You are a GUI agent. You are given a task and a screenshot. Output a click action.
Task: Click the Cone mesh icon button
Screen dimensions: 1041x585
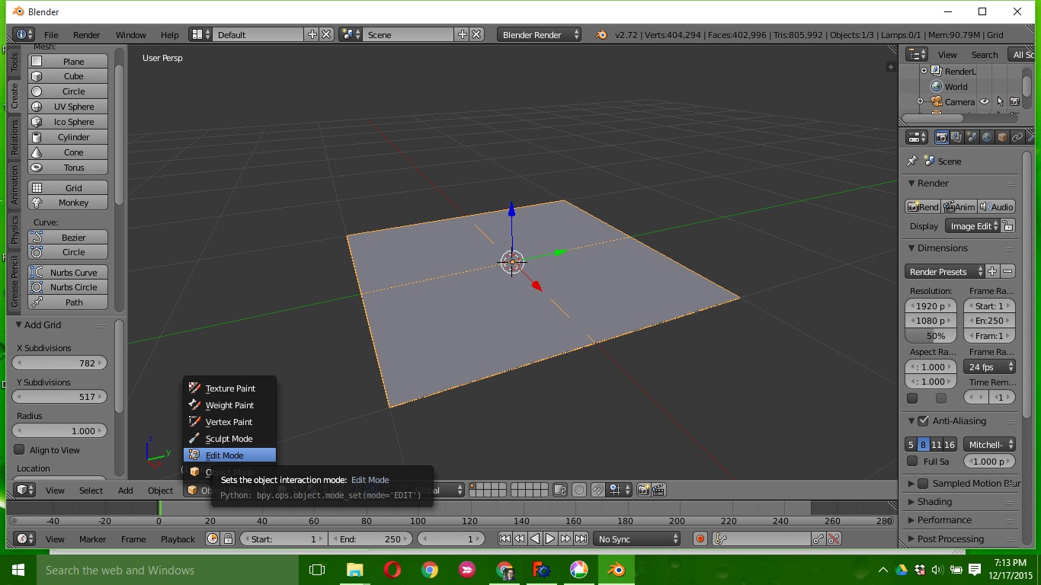[37, 152]
